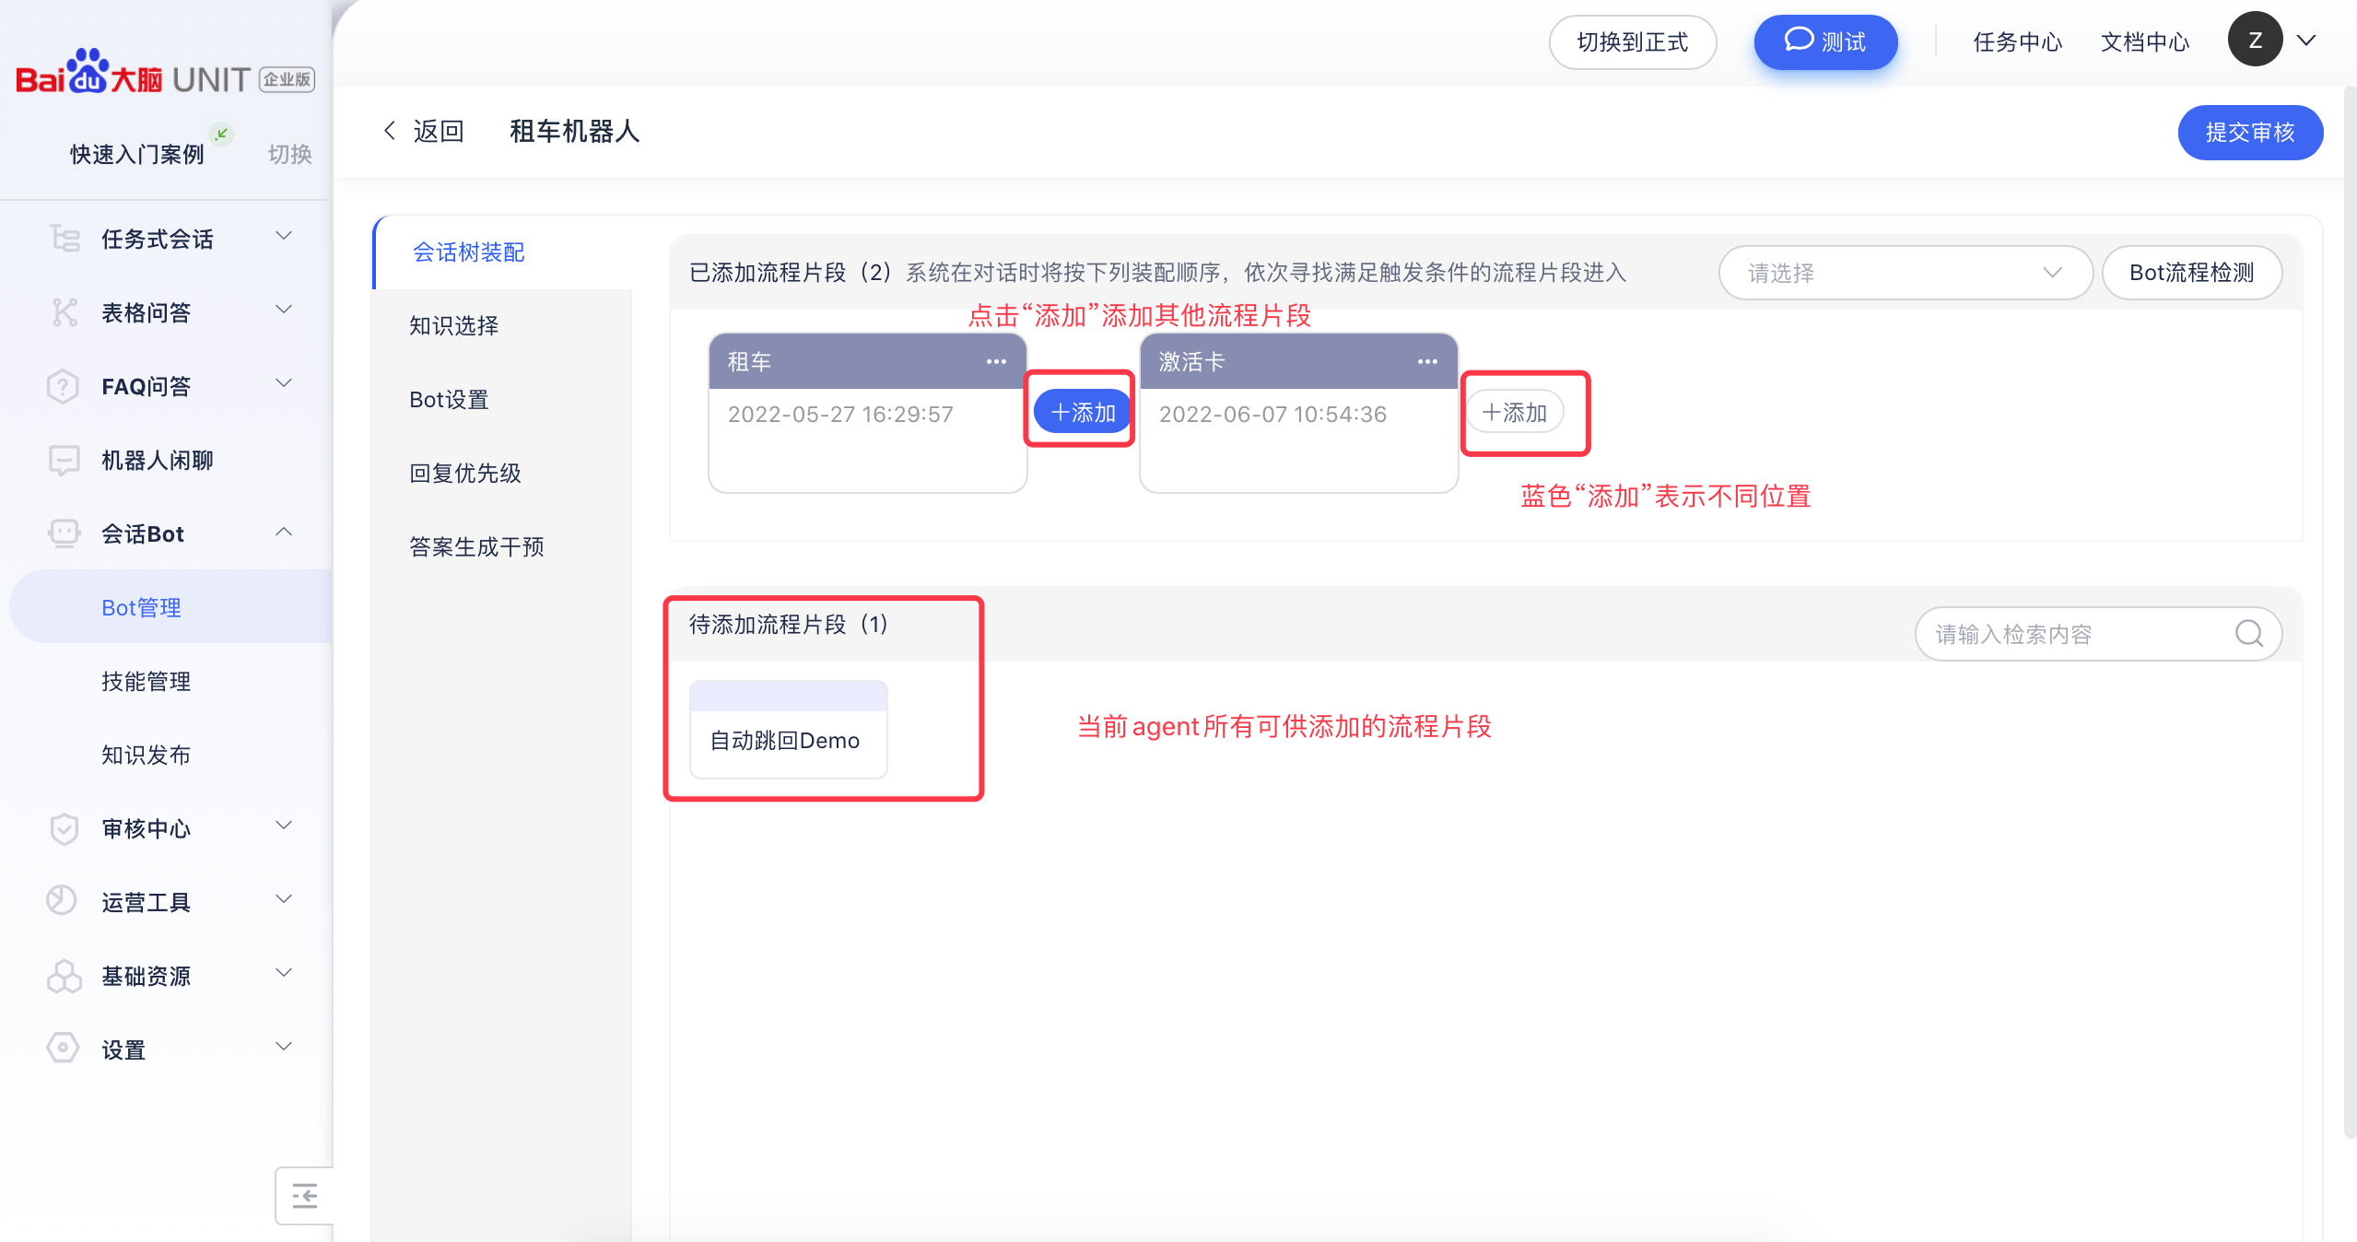Click the 自动跳回Demo fragment card
The width and height of the screenshot is (2357, 1242).
788,730
